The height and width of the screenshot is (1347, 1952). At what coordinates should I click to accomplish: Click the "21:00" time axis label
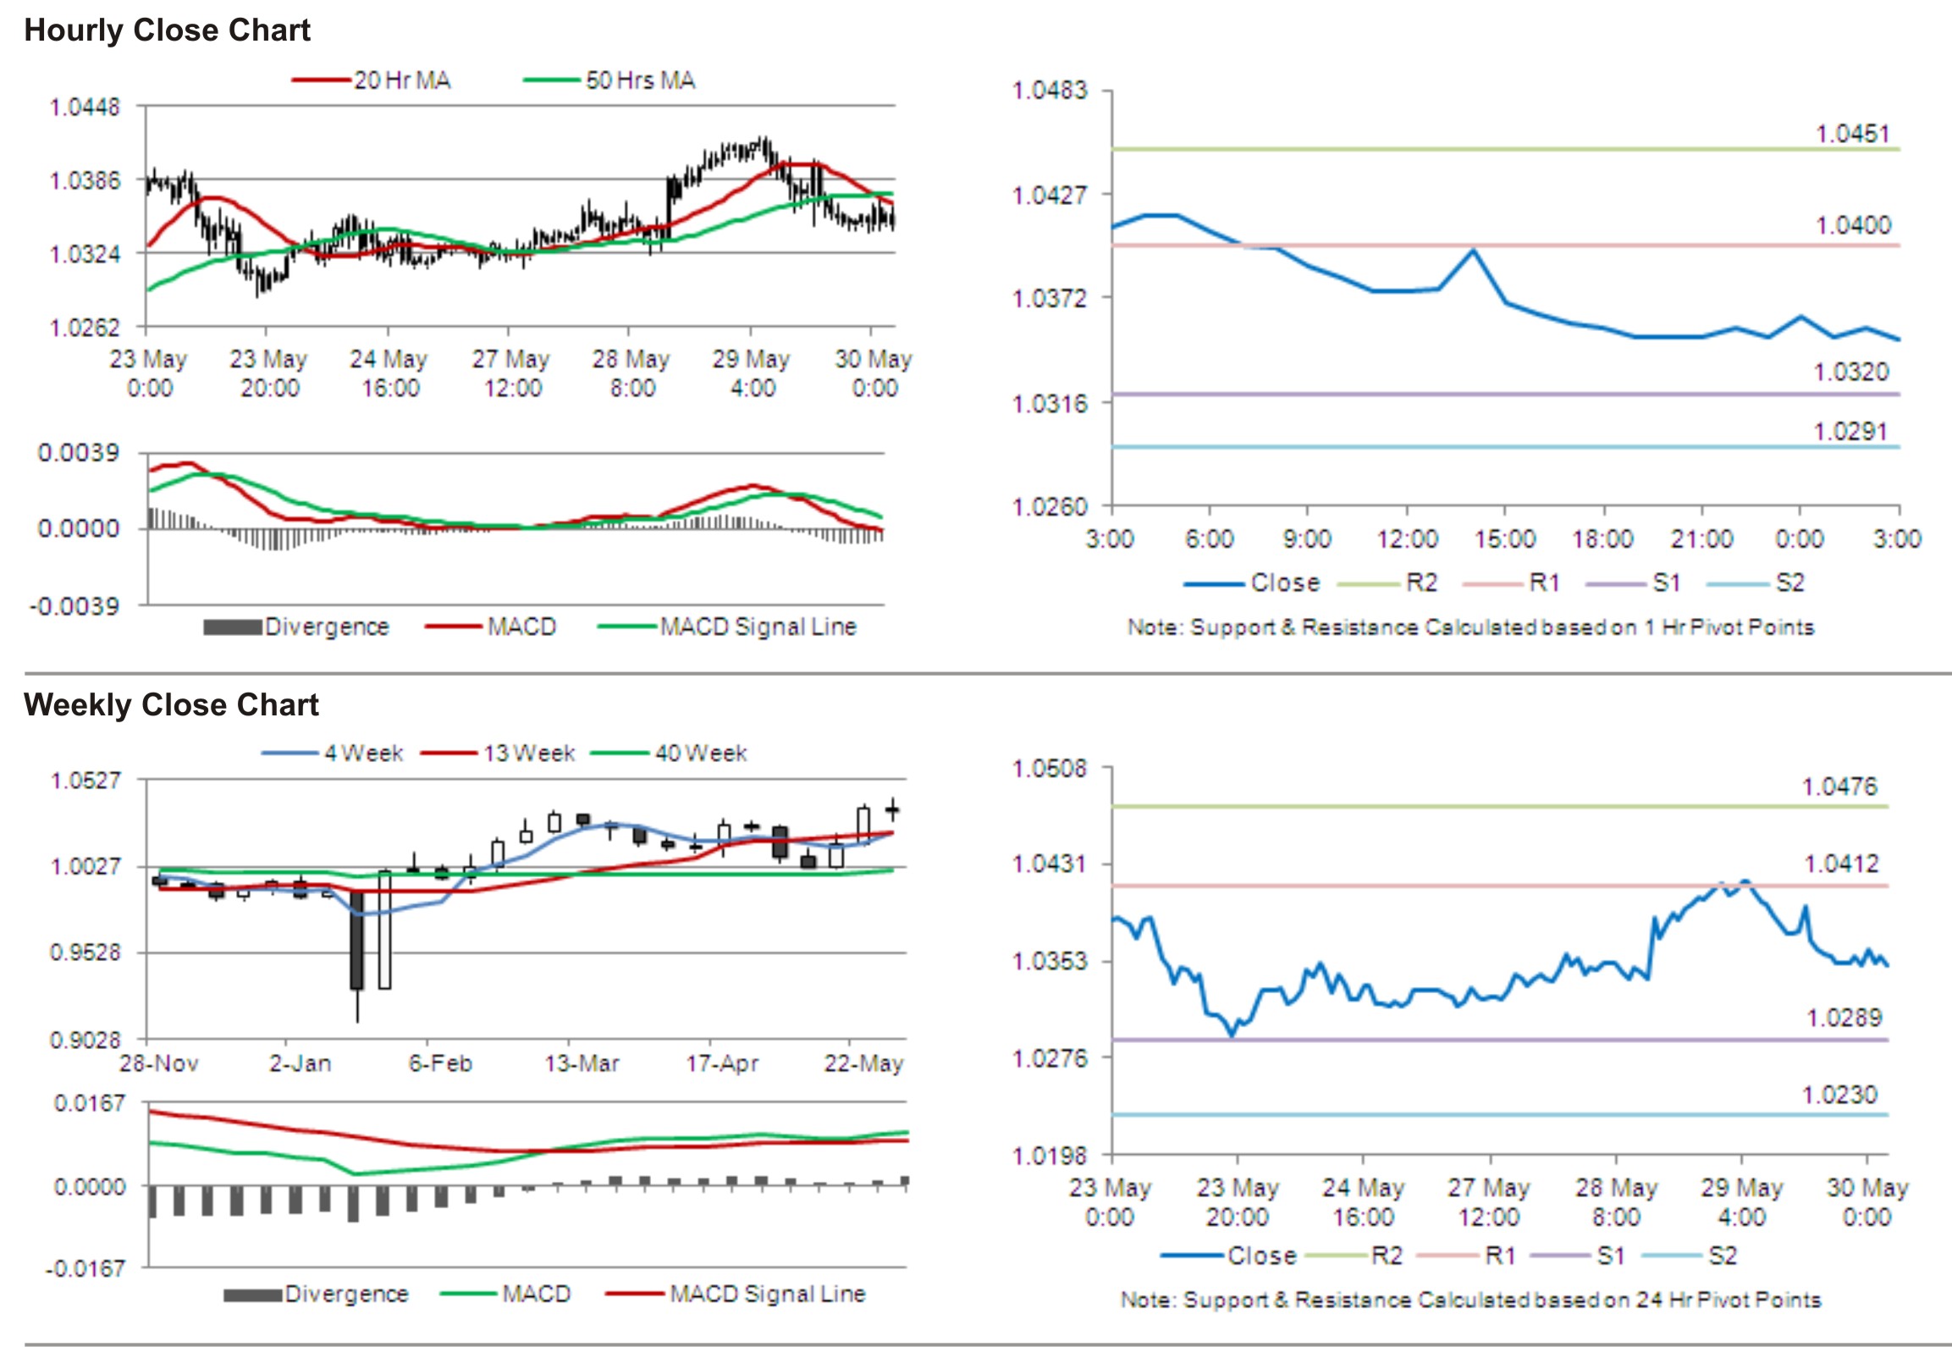[x=1702, y=538]
